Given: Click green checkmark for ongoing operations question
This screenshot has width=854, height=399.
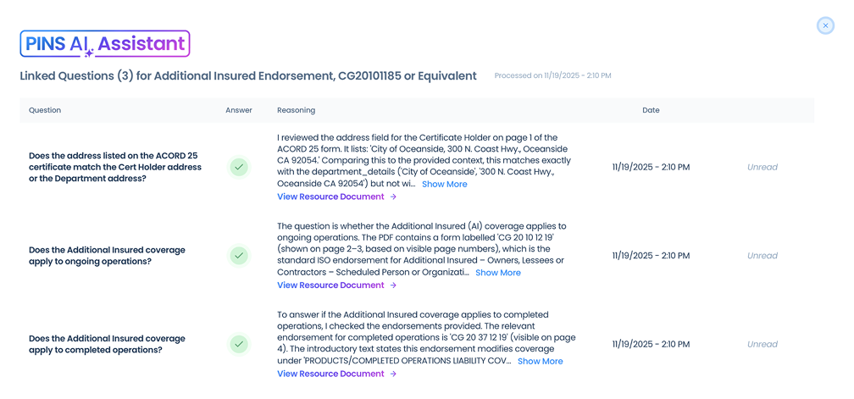Looking at the screenshot, I should pyautogui.click(x=239, y=256).
